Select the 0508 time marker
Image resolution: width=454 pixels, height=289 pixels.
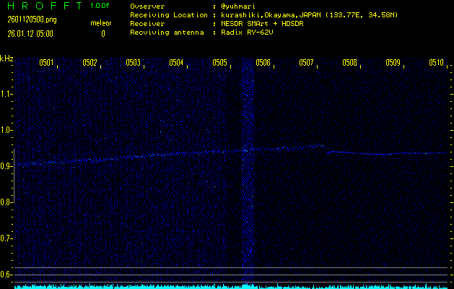[x=349, y=63]
